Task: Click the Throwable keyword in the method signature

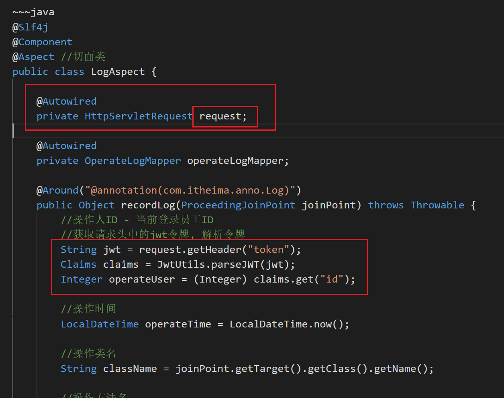Action: click(x=437, y=205)
